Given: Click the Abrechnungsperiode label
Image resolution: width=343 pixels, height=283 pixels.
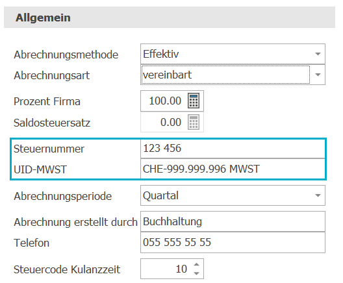Looking at the screenshot, I should (63, 196).
